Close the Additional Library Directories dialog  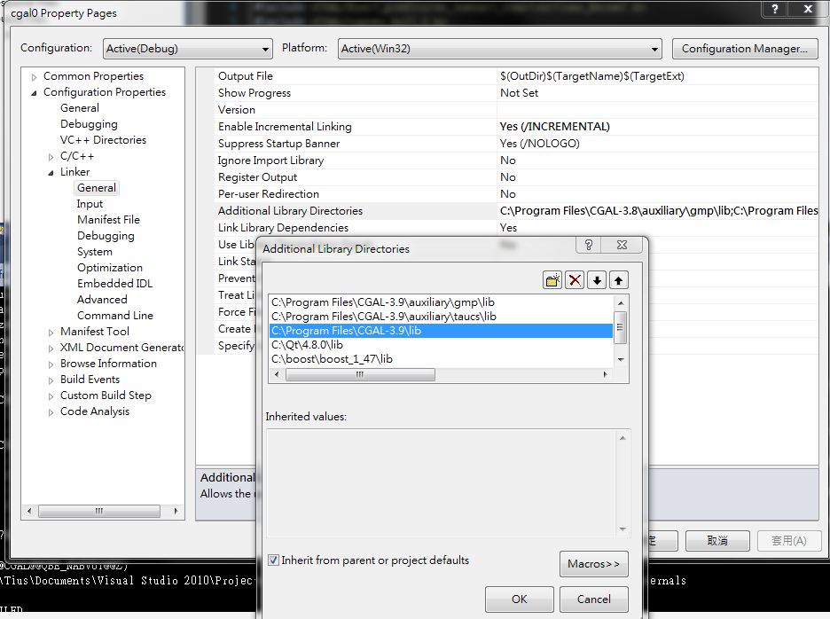[622, 245]
